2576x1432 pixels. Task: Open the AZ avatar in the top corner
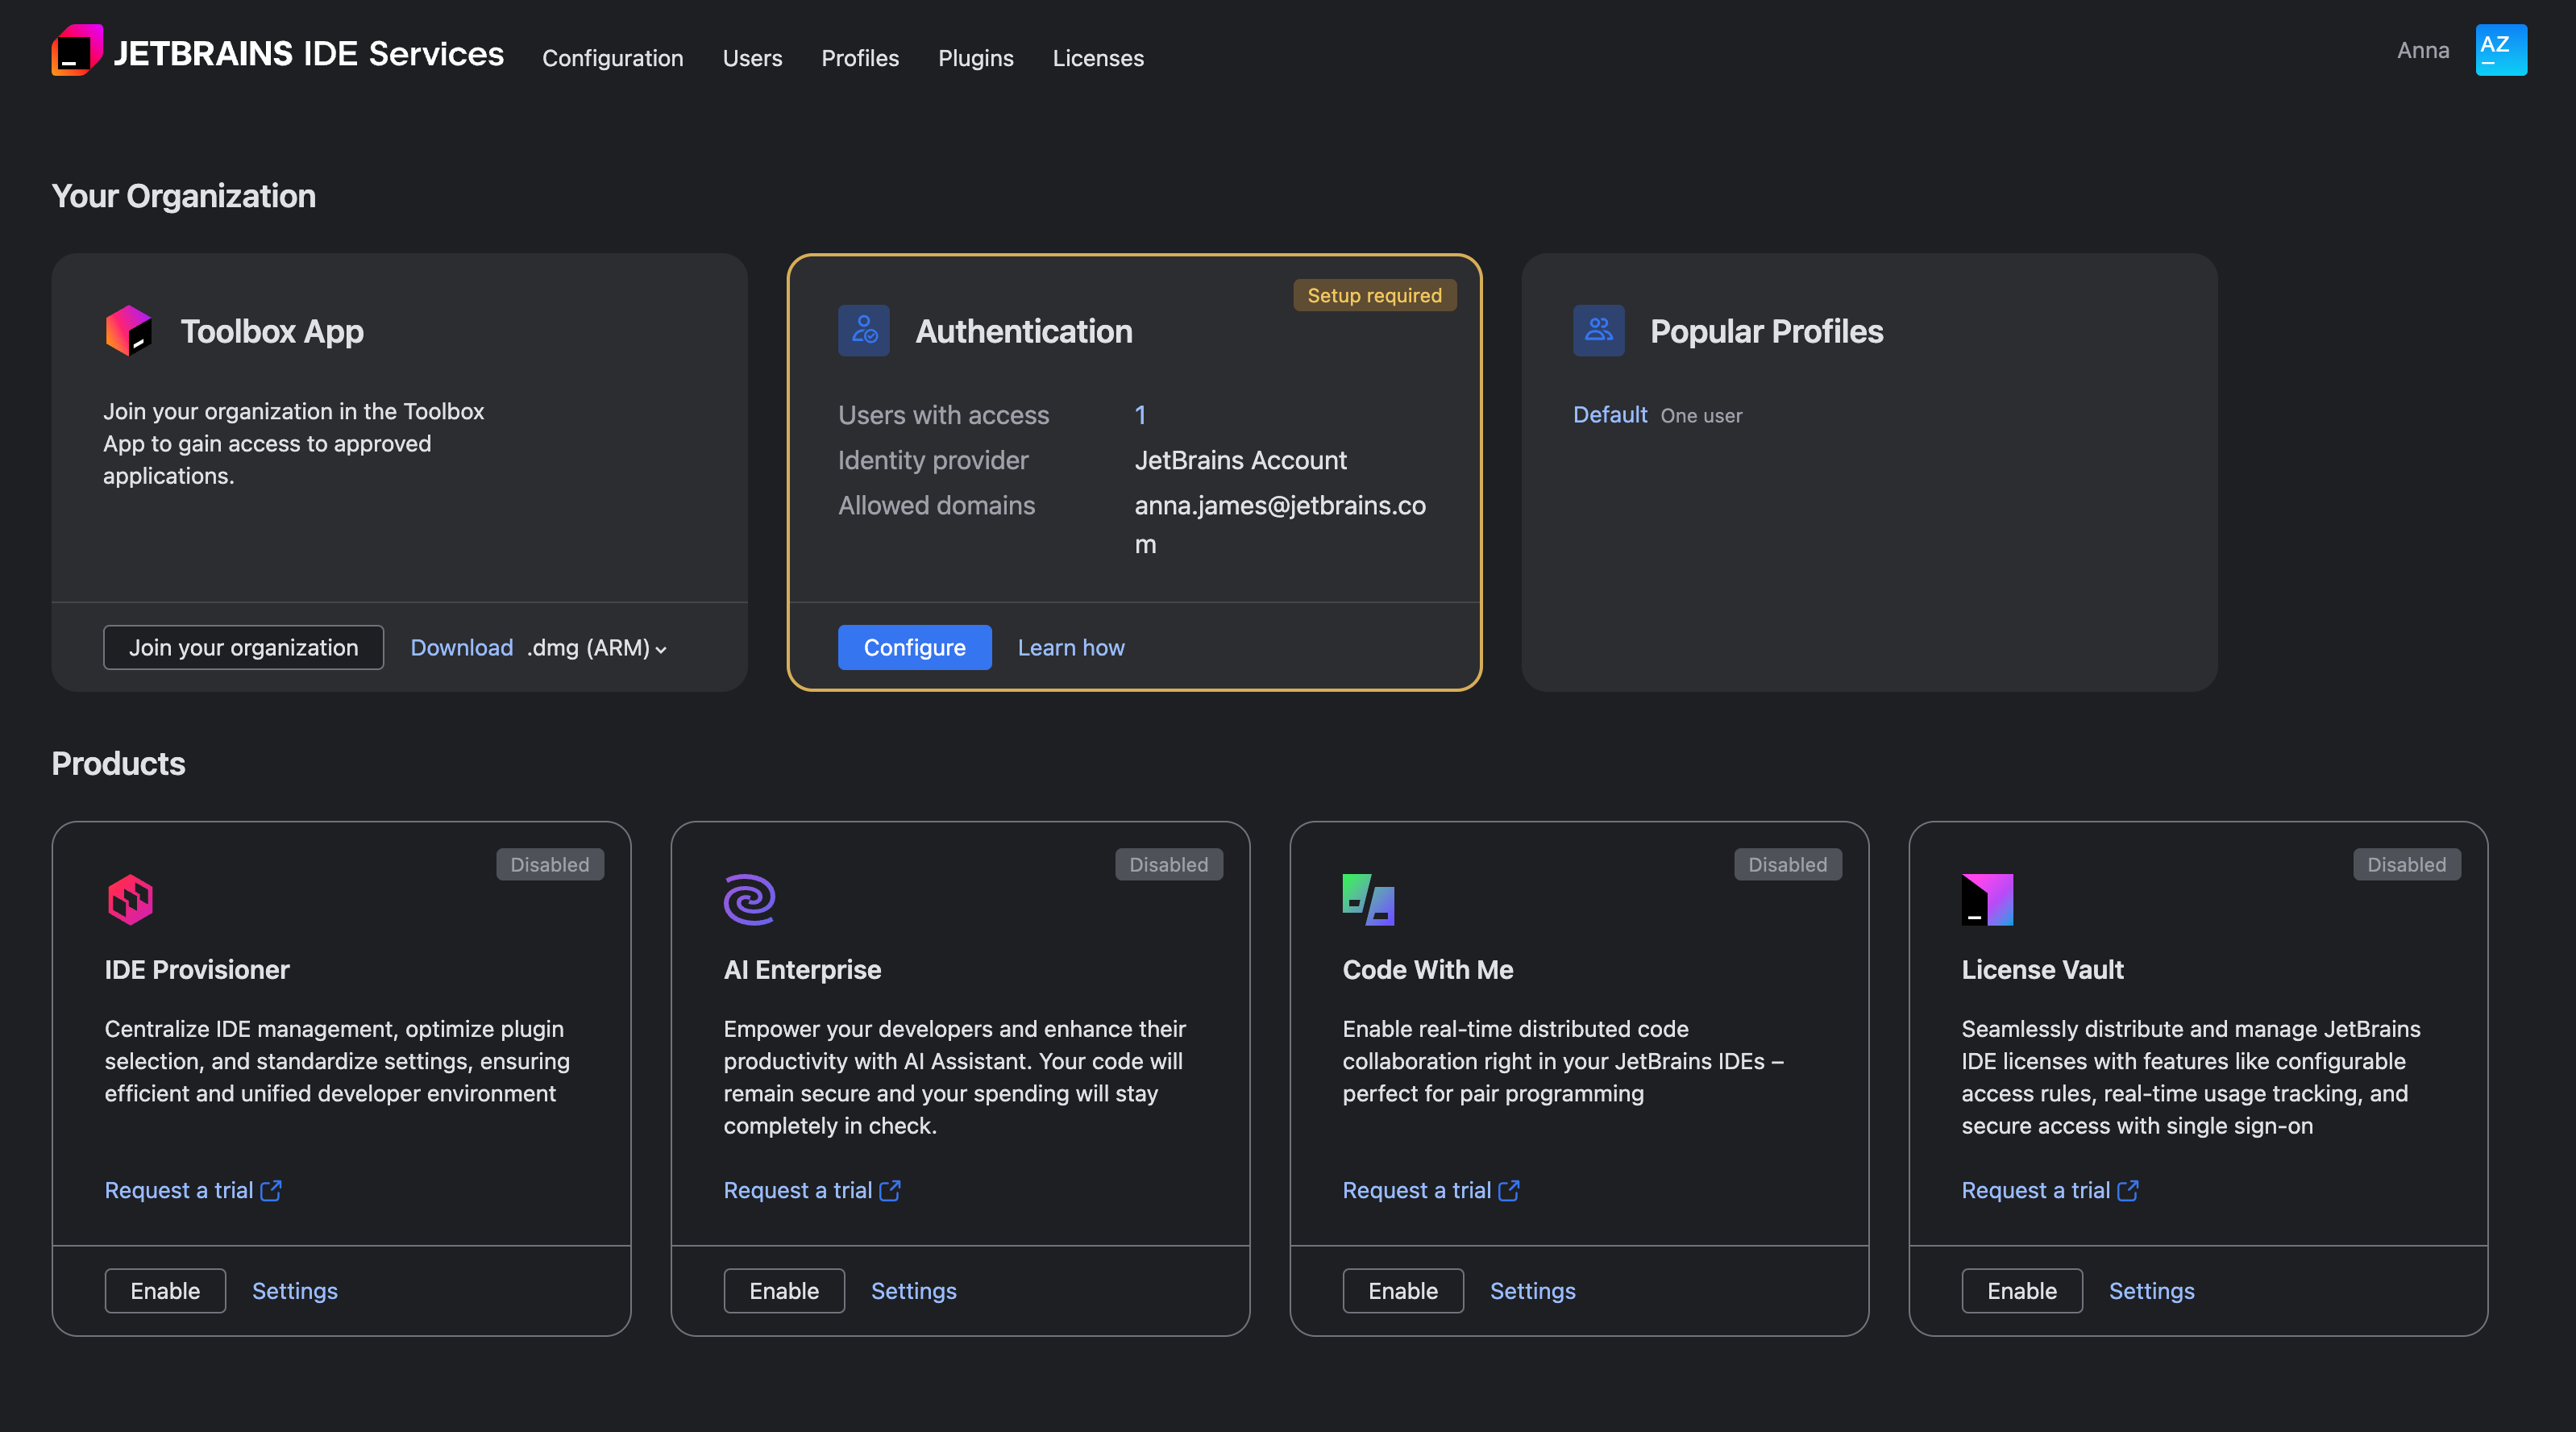[x=2500, y=49]
